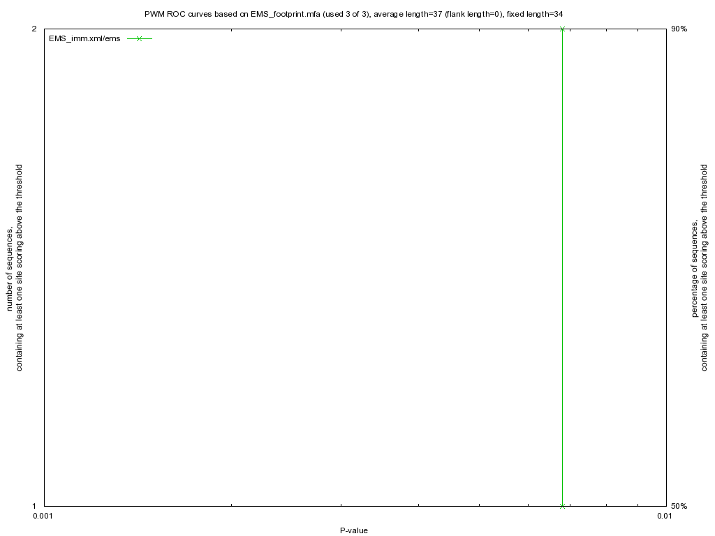715x536 pixels.
Task: Click '(used 3 of 3)' in the title
Action: pyautogui.click(x=342, y=14)
